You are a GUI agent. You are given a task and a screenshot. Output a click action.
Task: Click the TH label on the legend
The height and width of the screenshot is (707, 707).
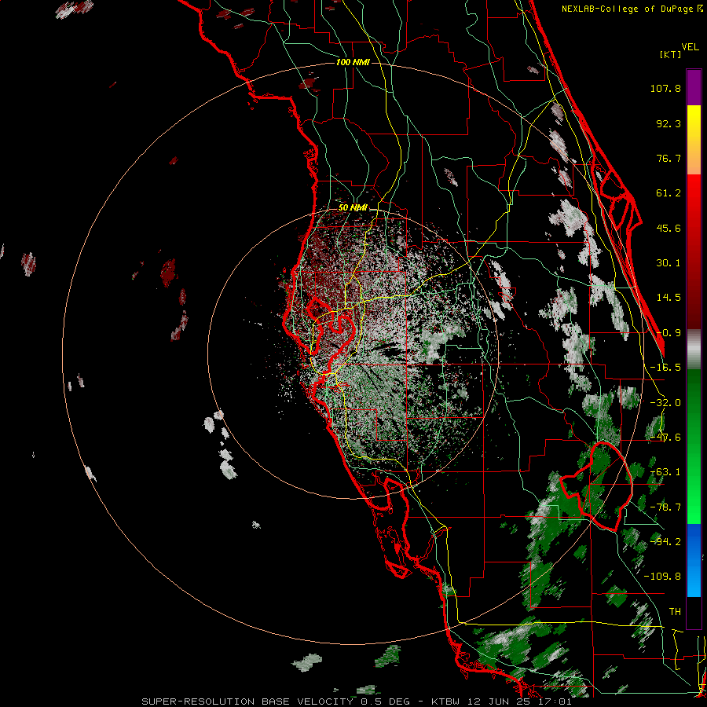coord(675,612)
